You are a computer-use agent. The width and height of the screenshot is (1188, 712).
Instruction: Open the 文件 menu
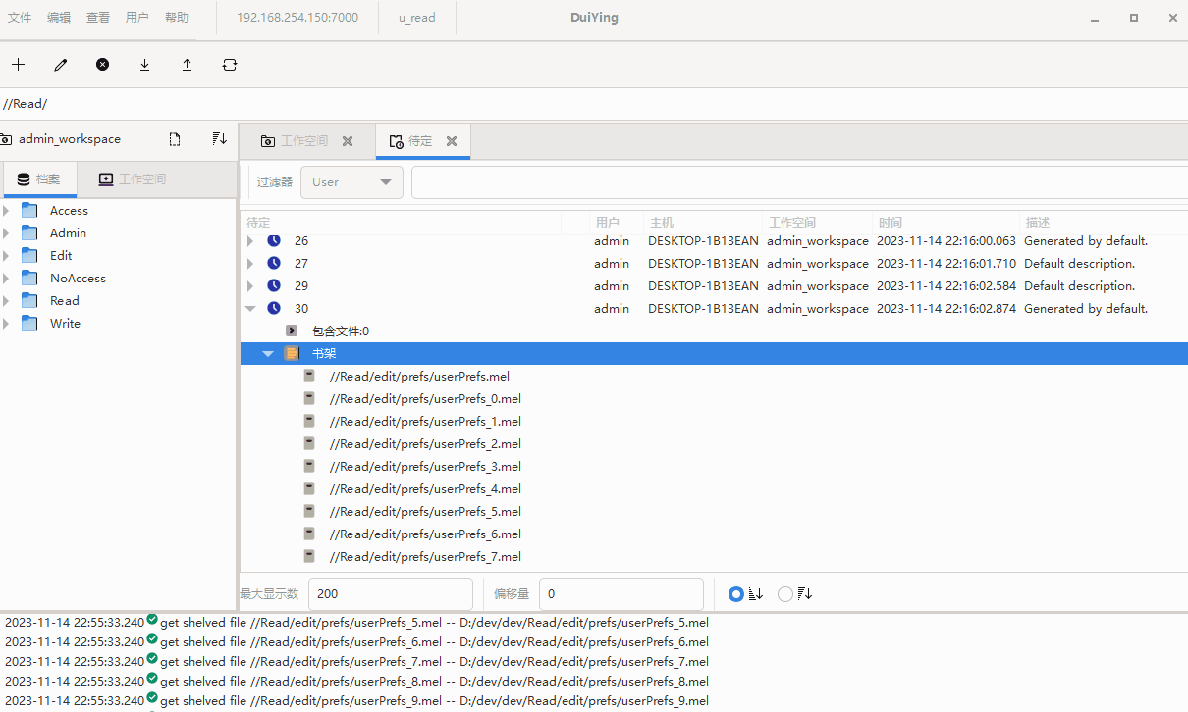pos(20,18)
